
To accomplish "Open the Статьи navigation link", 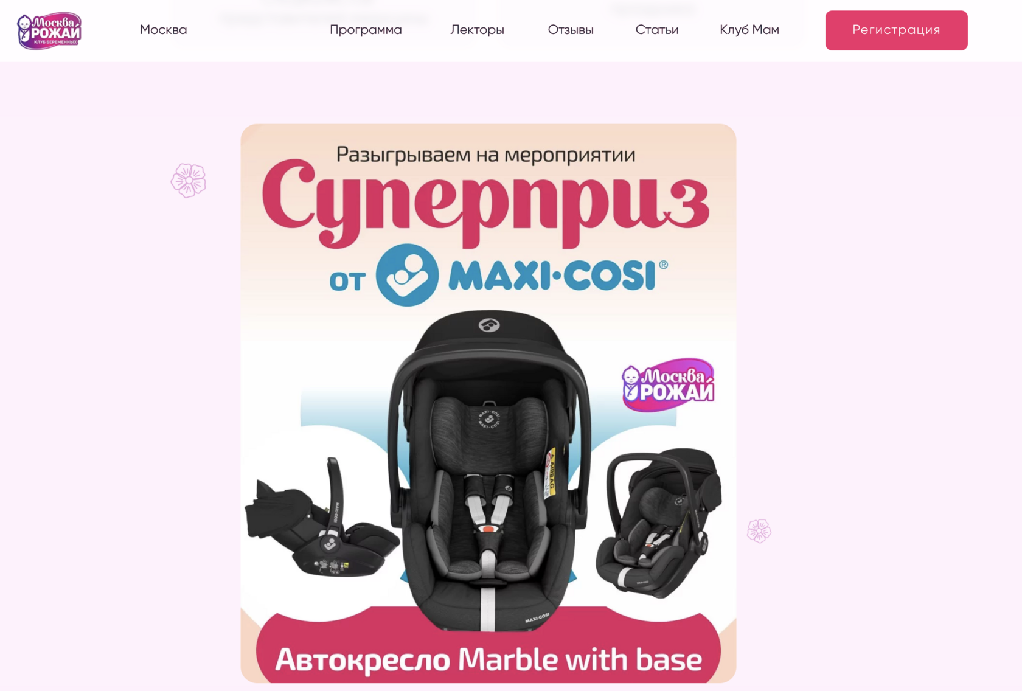I will point(657,30).
